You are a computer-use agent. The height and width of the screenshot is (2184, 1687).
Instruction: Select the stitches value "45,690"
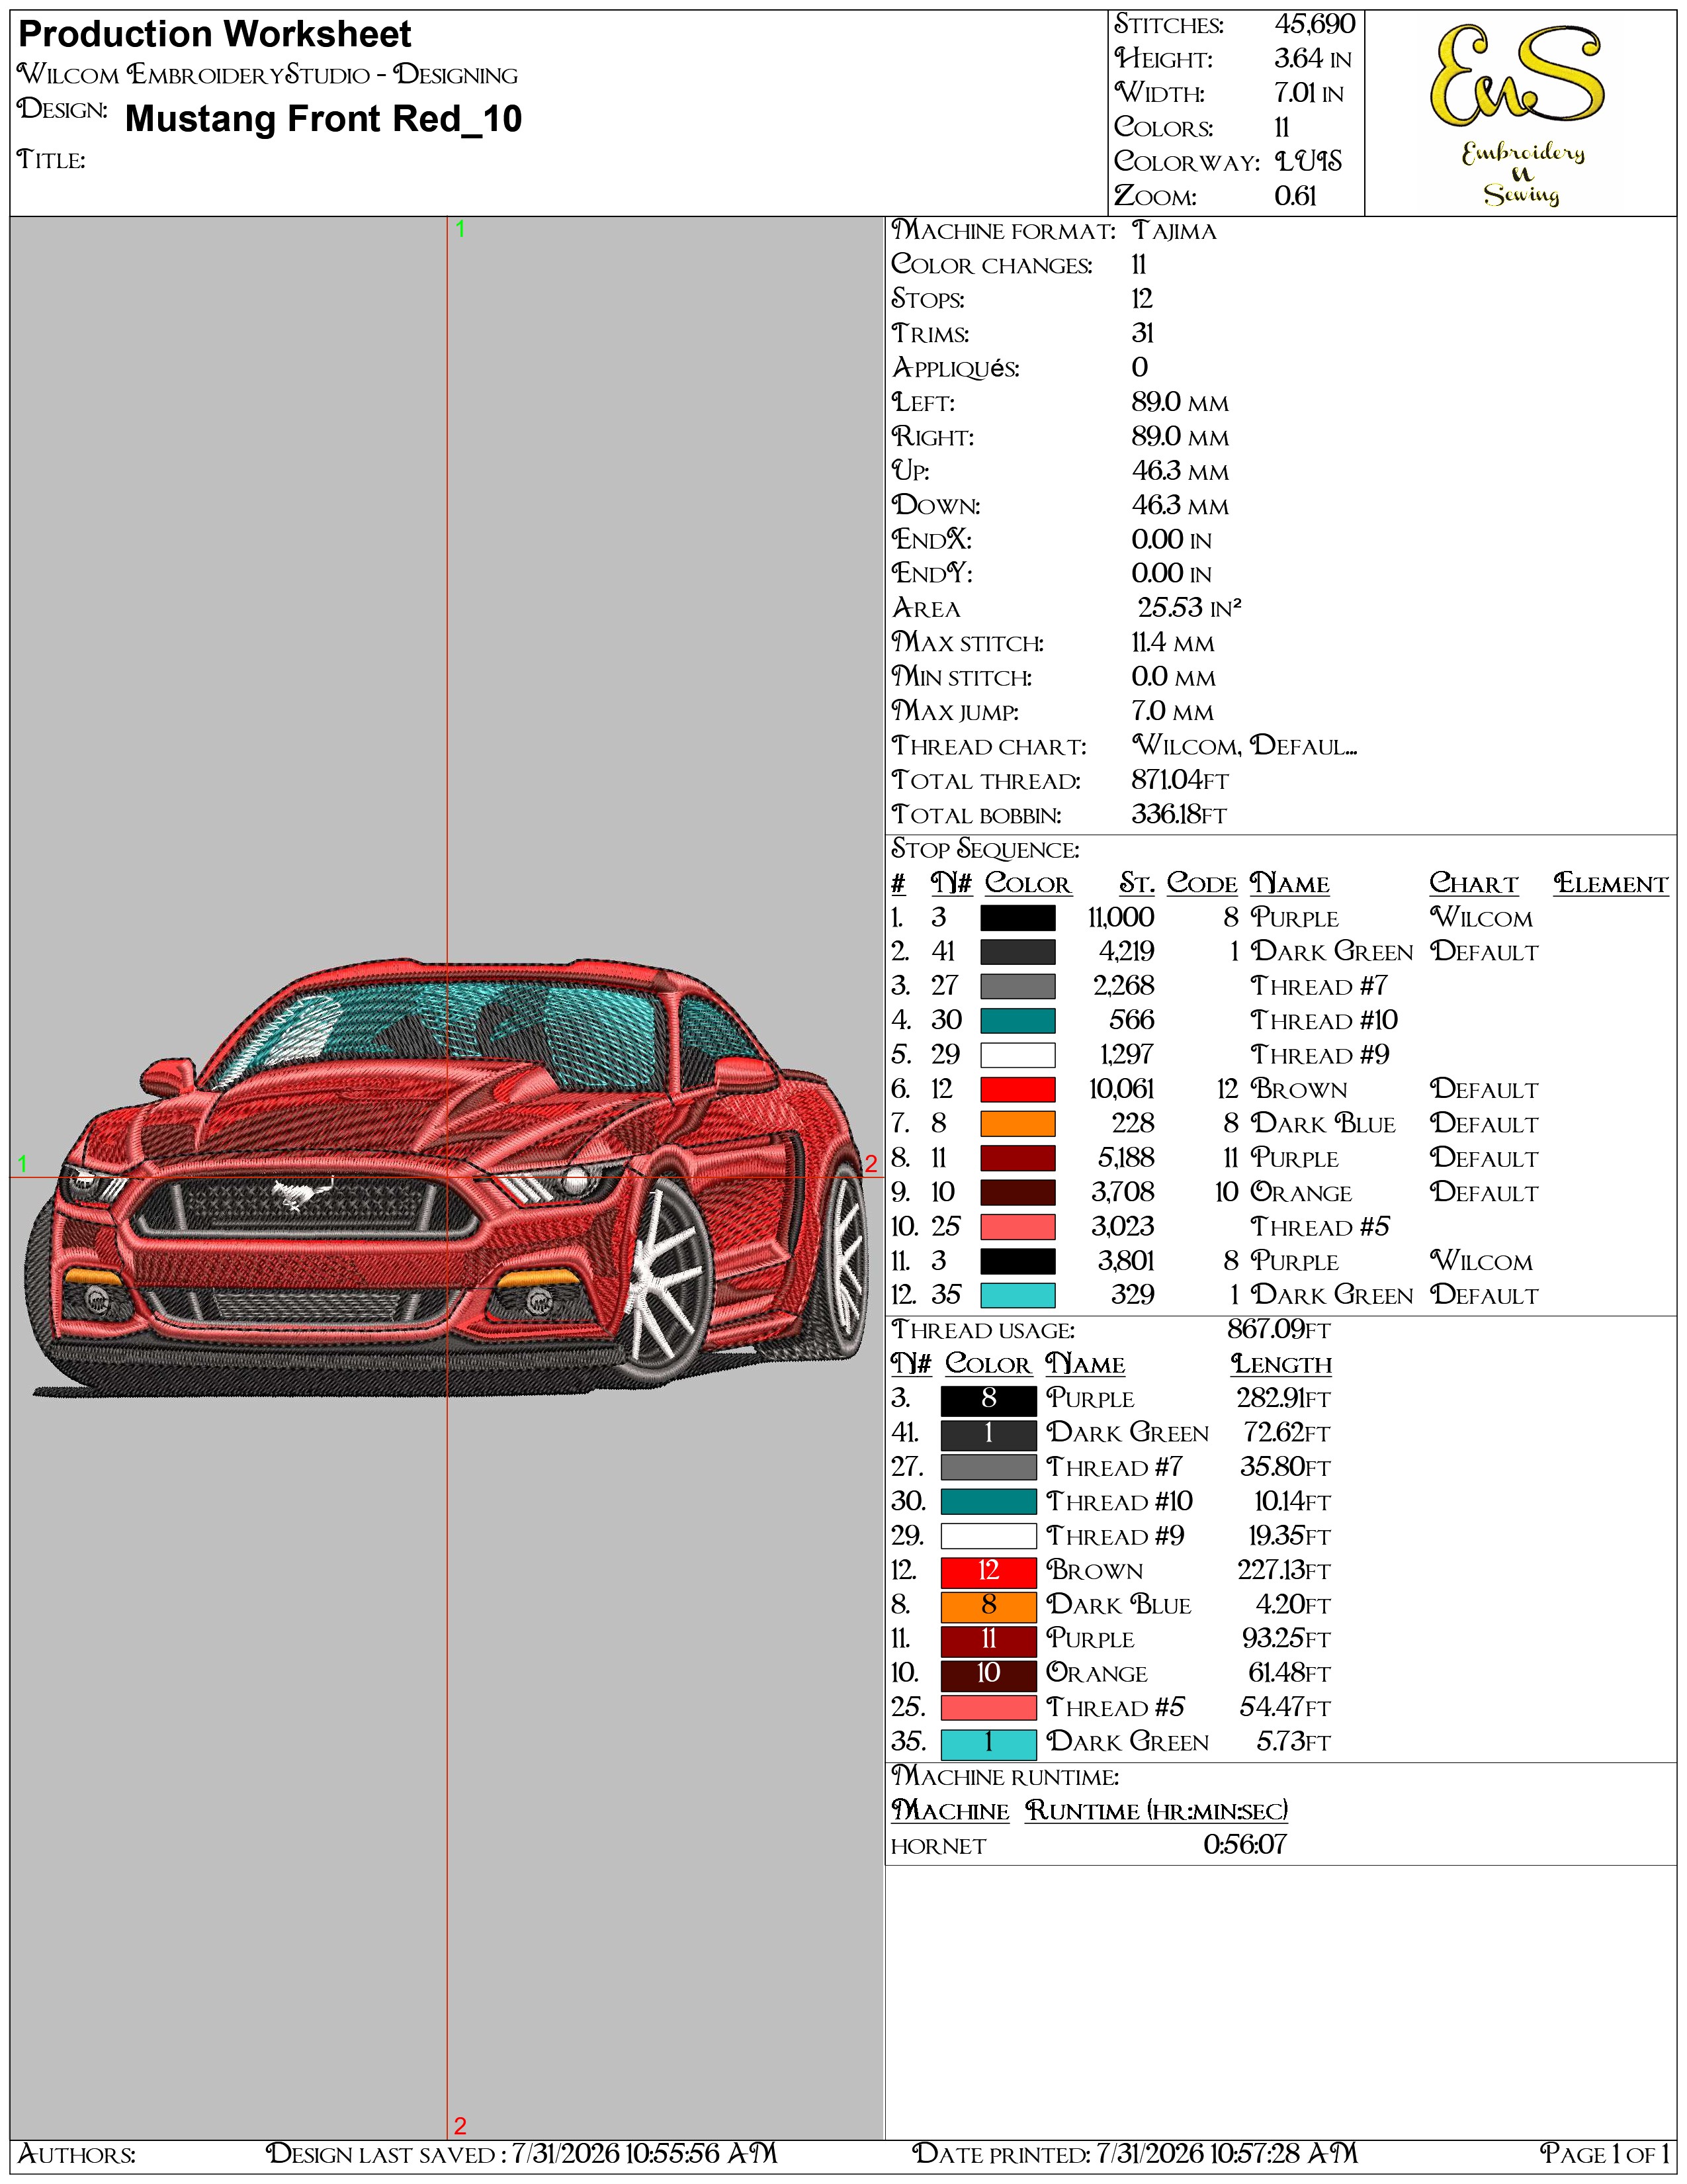1315,24
